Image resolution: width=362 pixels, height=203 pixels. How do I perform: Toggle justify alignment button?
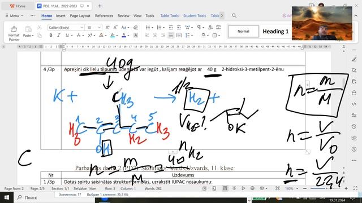[171, 36]
